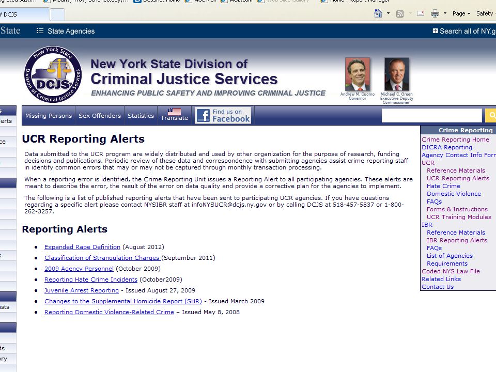Click the RSS feeds icon

400,13
